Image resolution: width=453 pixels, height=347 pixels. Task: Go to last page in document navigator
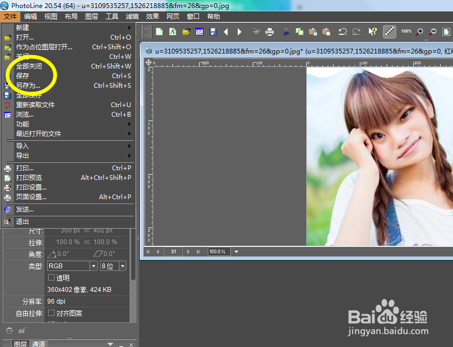pos(198,252)
